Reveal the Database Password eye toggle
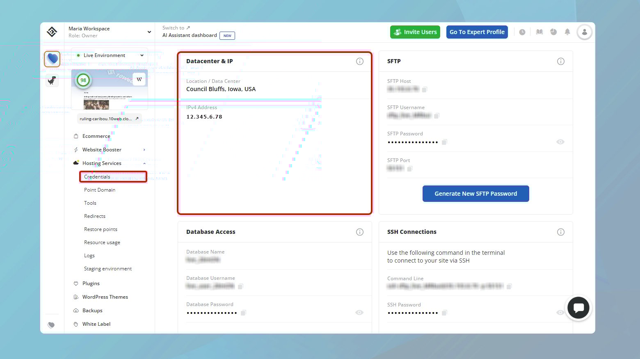 click(x=359, y=313)
